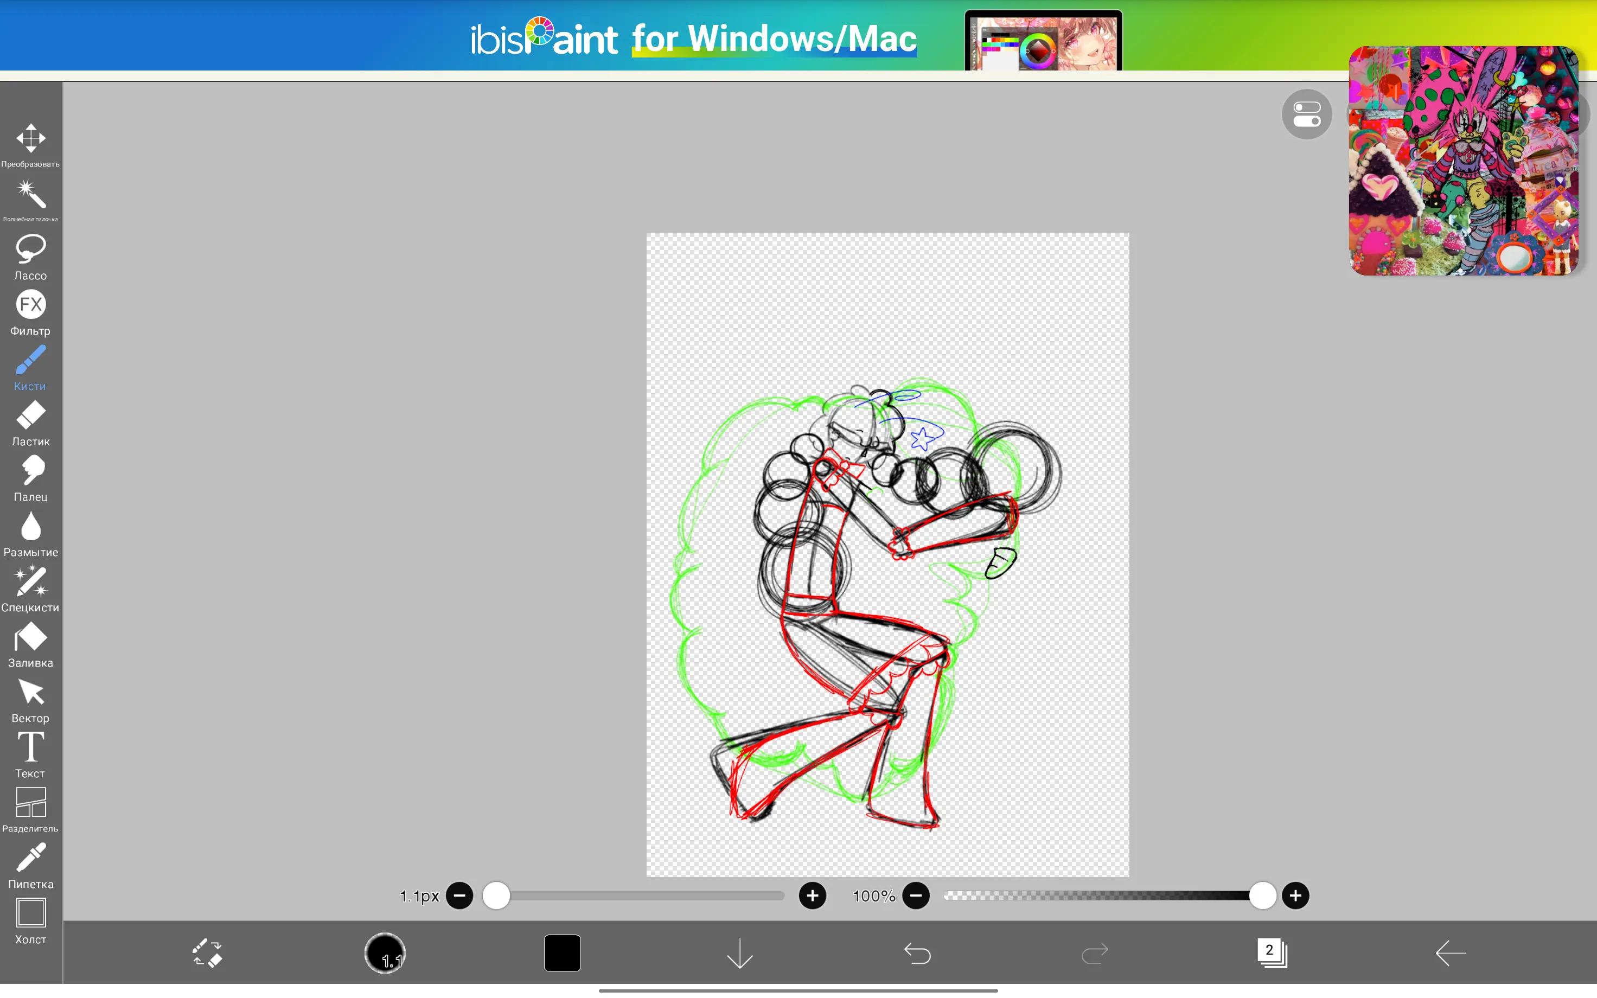Go back with the left arrow
The width and height of the screenshot is (1597, 998).
(1450, 952)
